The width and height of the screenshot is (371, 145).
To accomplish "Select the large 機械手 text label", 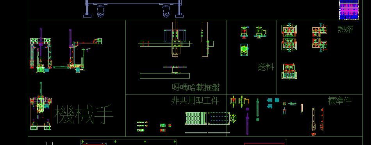I will [x=84, y=115].
